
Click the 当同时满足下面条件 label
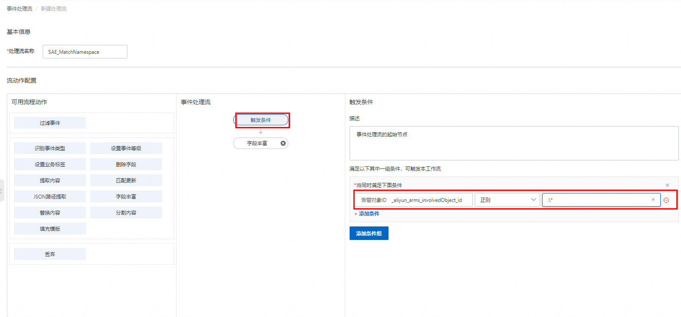[x=379, y=185]
